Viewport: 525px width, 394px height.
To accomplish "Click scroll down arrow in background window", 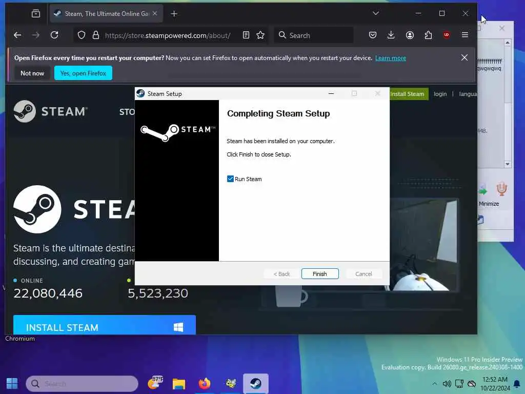I will tap(507, 164).
